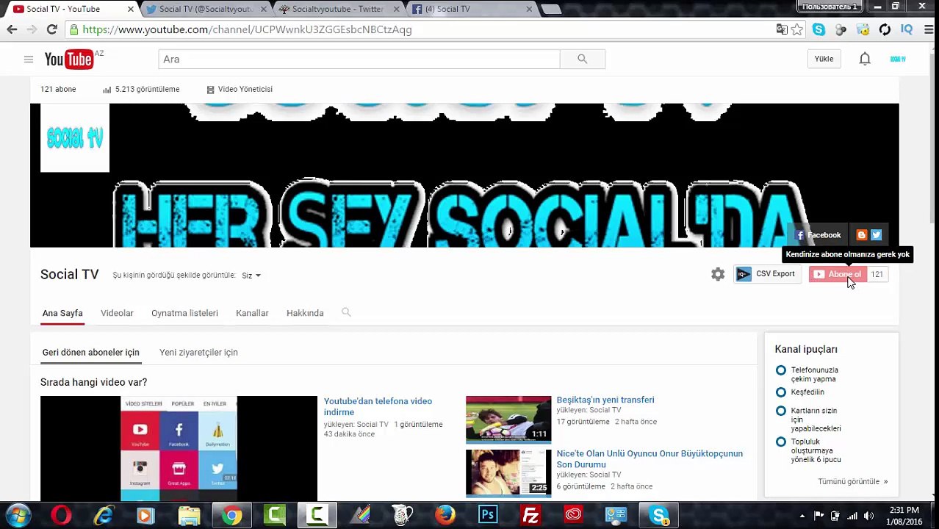Open the Windows Start menu
This screenshot has height=529, width=939.
coord(18,515)
